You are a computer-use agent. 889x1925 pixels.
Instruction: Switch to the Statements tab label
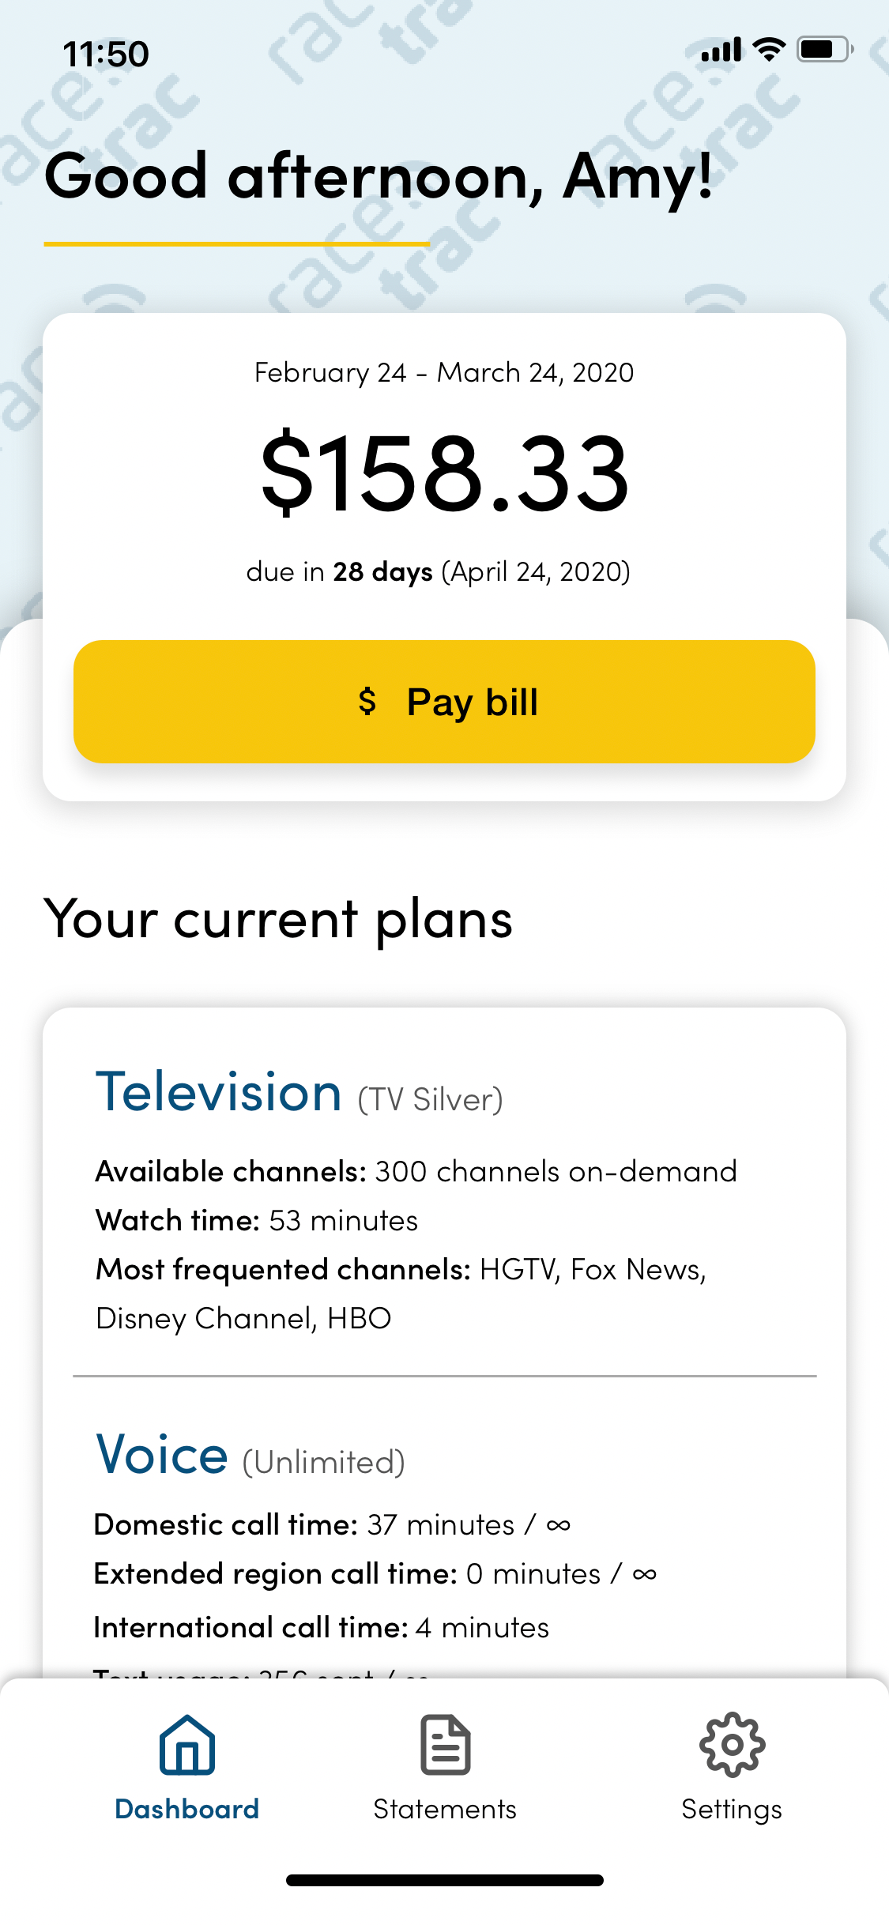pos(445,1809)
